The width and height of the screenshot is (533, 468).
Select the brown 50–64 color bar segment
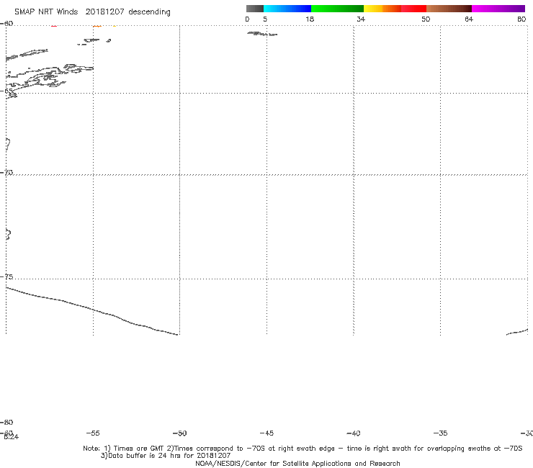coord(449,9)
